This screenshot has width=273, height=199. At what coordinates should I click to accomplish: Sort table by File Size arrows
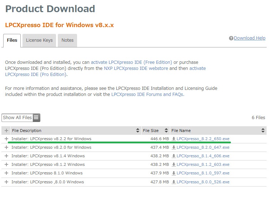click(166, 131)
